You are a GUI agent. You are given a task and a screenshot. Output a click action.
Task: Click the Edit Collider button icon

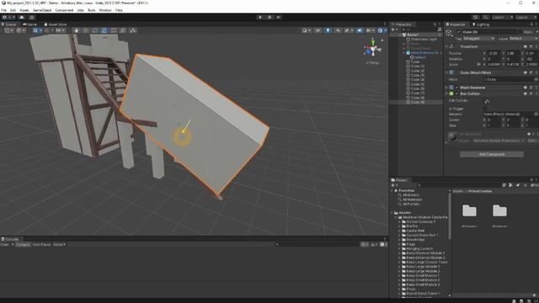[x=487, y=101]
